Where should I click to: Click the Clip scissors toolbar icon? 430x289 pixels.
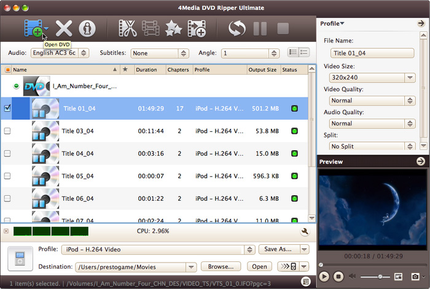(128, 28)
